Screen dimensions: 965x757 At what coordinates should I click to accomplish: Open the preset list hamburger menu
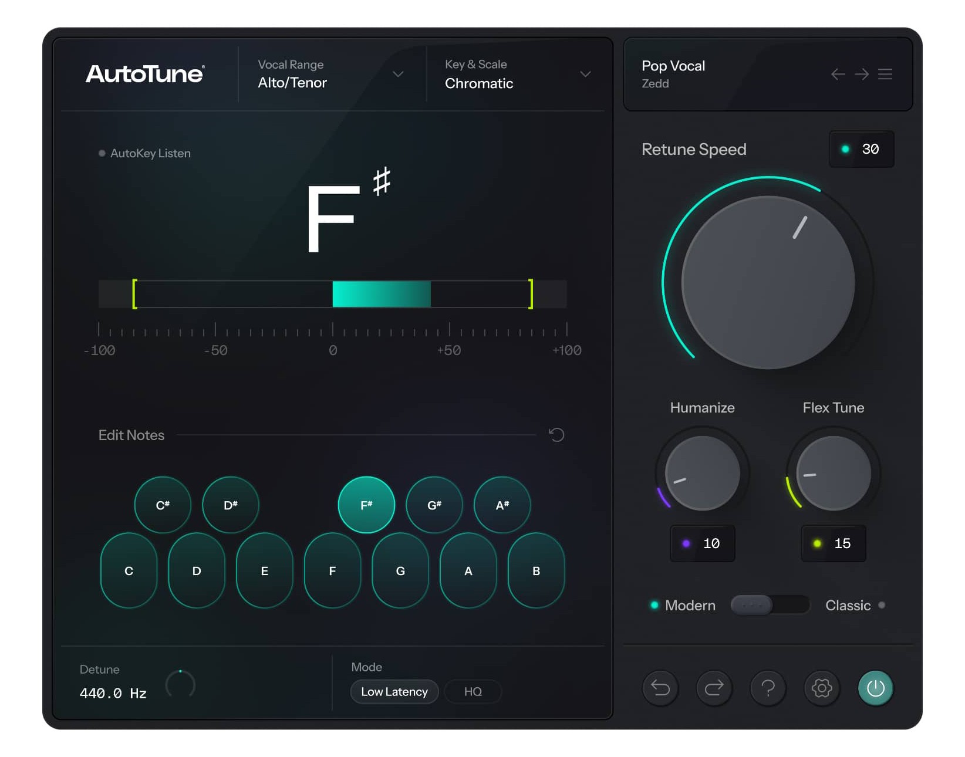tap(885, 74)
